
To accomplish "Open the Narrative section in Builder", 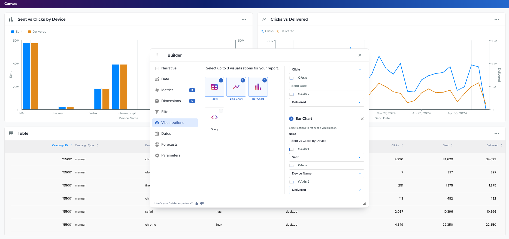I will click(175, 68).
